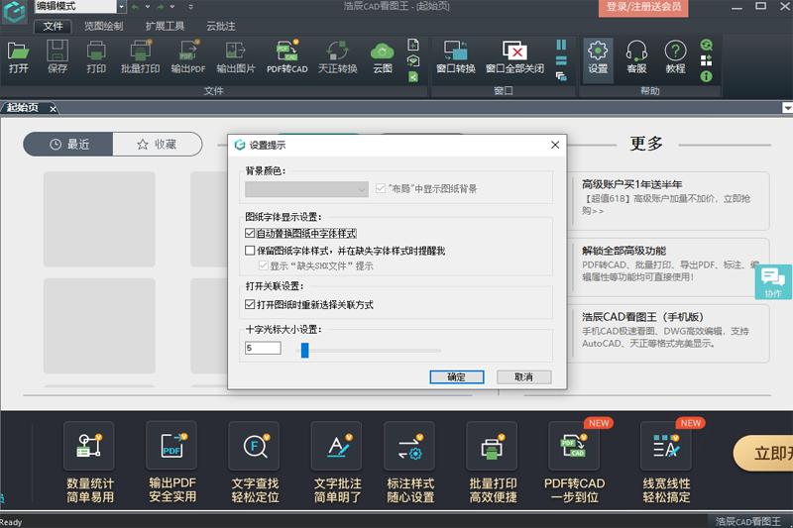Click 确定 in the settings dialog
793x528 pixels.
pos(457,376)
